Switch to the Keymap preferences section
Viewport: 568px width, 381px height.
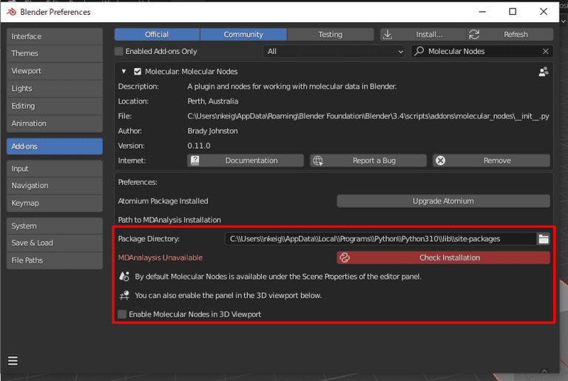(x=54, y=203)
